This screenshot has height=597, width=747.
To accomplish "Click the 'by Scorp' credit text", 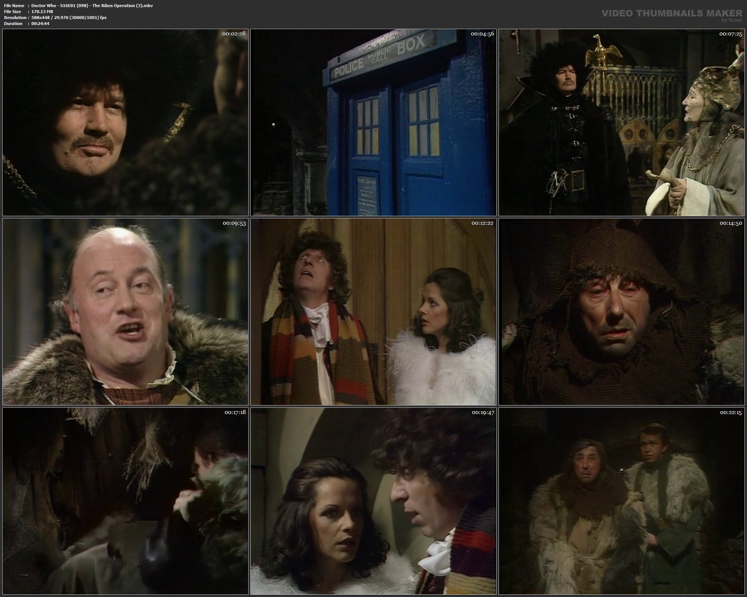I will pyautogui.click(x=731, y=20).
